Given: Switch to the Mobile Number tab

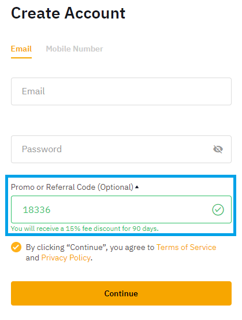Looking at the screenshot, I should coord(75,49).
